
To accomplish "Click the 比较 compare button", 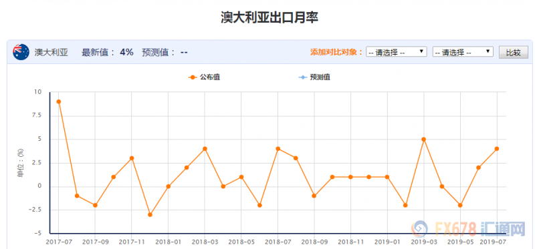I will pos(514,53).
